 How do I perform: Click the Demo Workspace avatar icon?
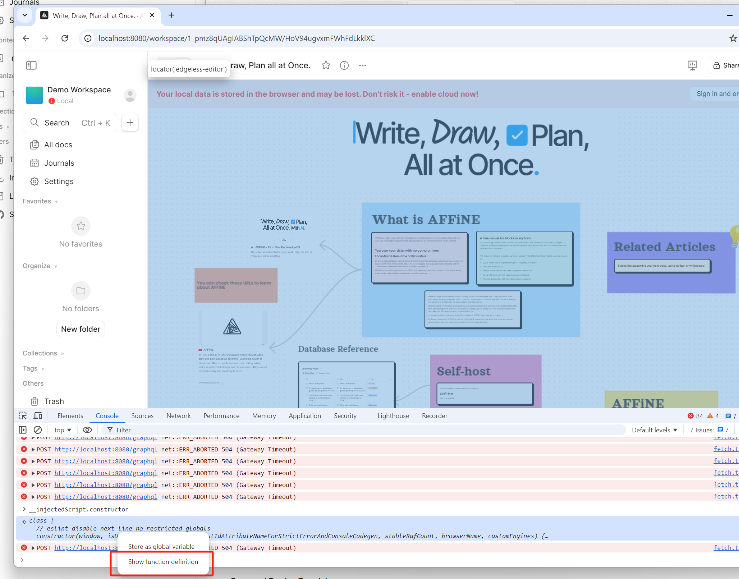(35, 95)
